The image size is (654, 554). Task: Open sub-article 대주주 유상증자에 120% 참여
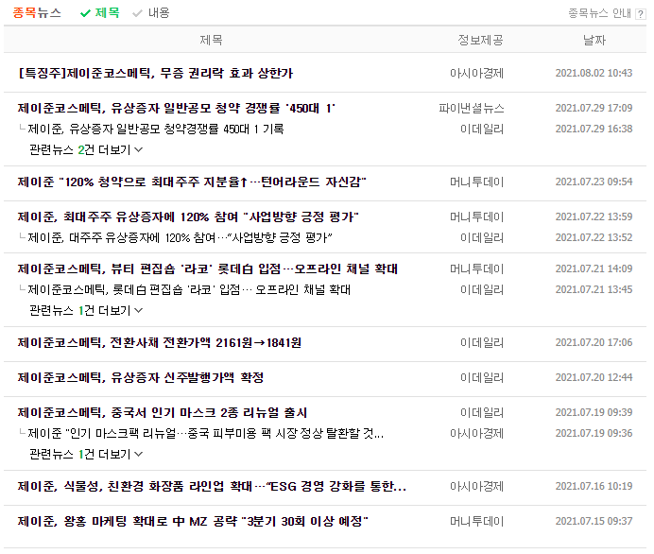pyautogui.click(x=180, y=238)
